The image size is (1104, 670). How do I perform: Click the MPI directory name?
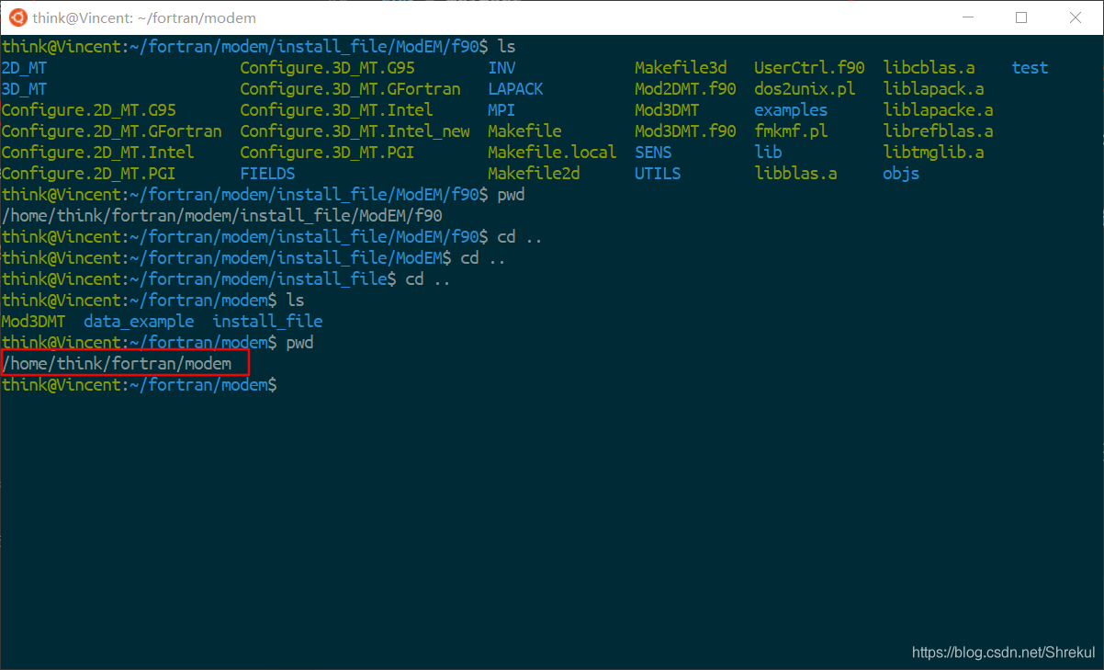[x=502, y=109]
